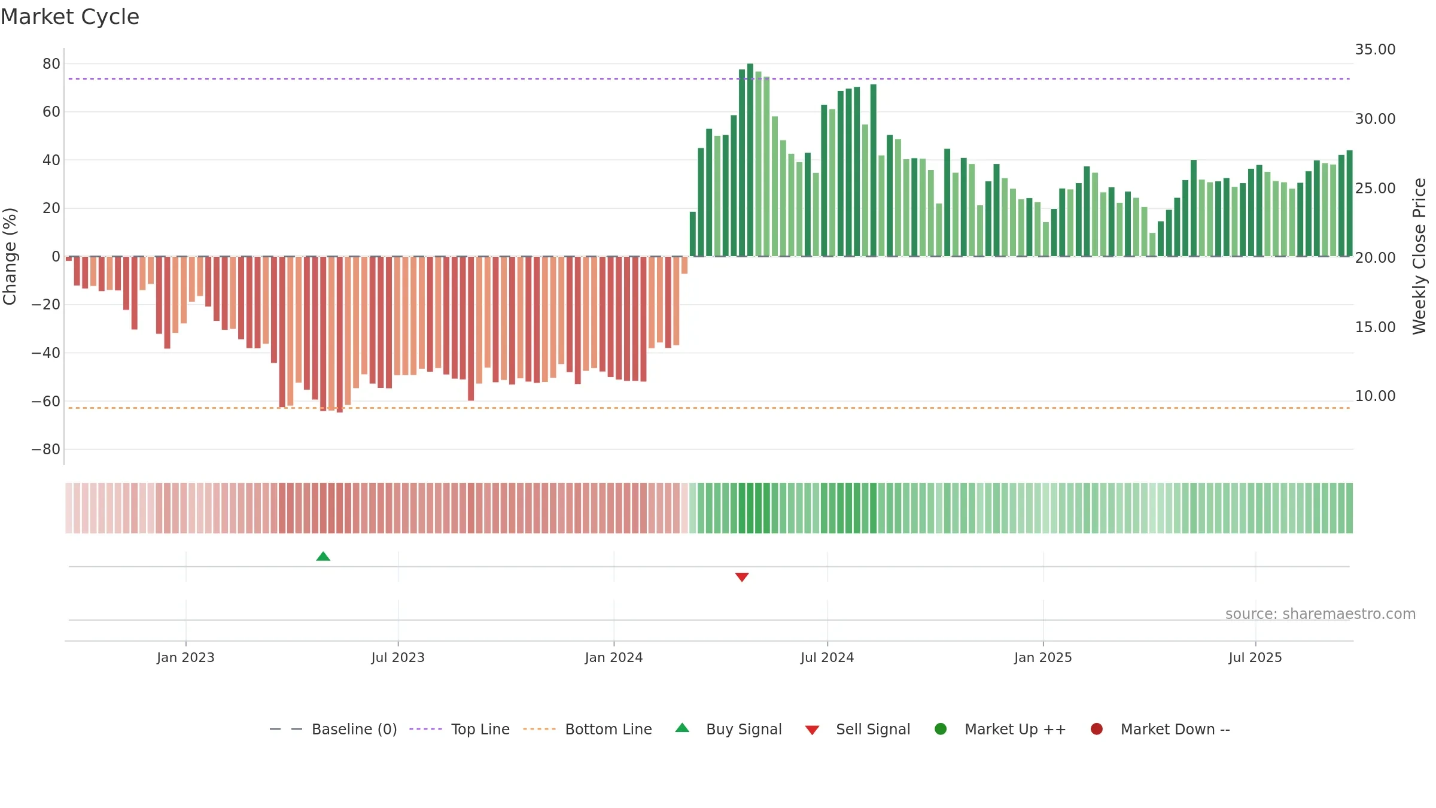Viewport: 1436px width, 808px height.
Task: Toggle Buy Signal legend entry
Action: coord(728,729)
